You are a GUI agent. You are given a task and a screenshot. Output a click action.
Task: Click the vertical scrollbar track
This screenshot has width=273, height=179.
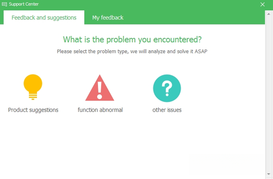[269, 94]
